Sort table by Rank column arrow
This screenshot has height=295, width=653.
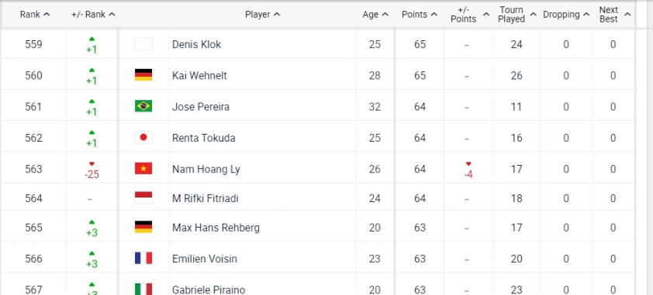tap(47, 15)
